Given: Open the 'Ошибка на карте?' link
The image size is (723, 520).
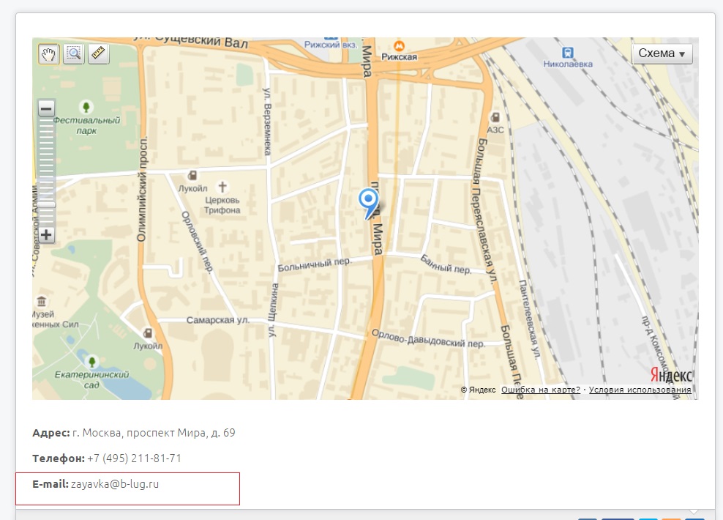Looking at the screenshot, I should [x=541, y=390].
